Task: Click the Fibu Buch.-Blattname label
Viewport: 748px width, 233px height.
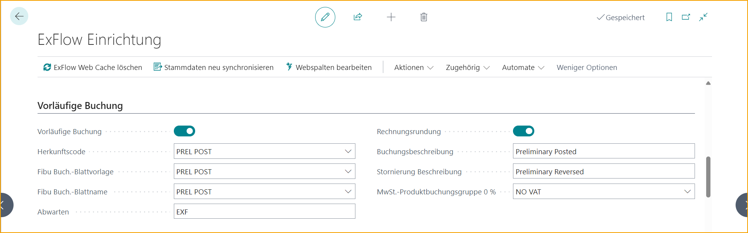Action: click(72, 192)
